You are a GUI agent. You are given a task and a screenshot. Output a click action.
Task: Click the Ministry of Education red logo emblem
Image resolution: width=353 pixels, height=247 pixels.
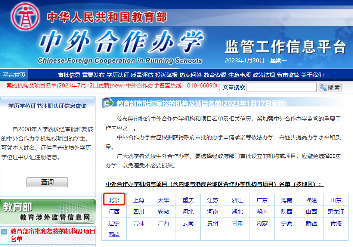26,17
